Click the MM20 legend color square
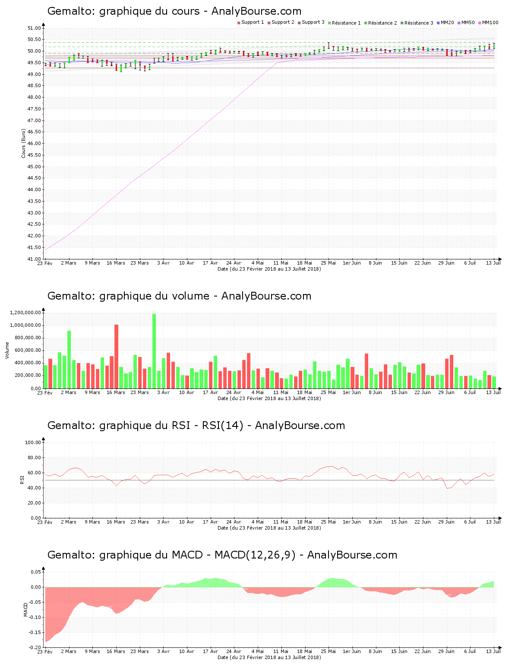The height and width of the screenshot is (669, 518). click(x=438, y=23)
